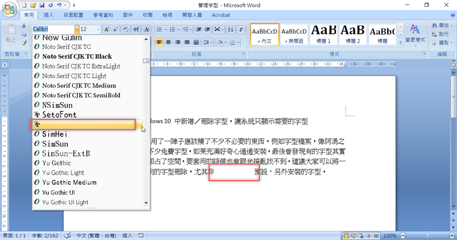
Task: Switch to Draft view
Action: coord(376,235)
